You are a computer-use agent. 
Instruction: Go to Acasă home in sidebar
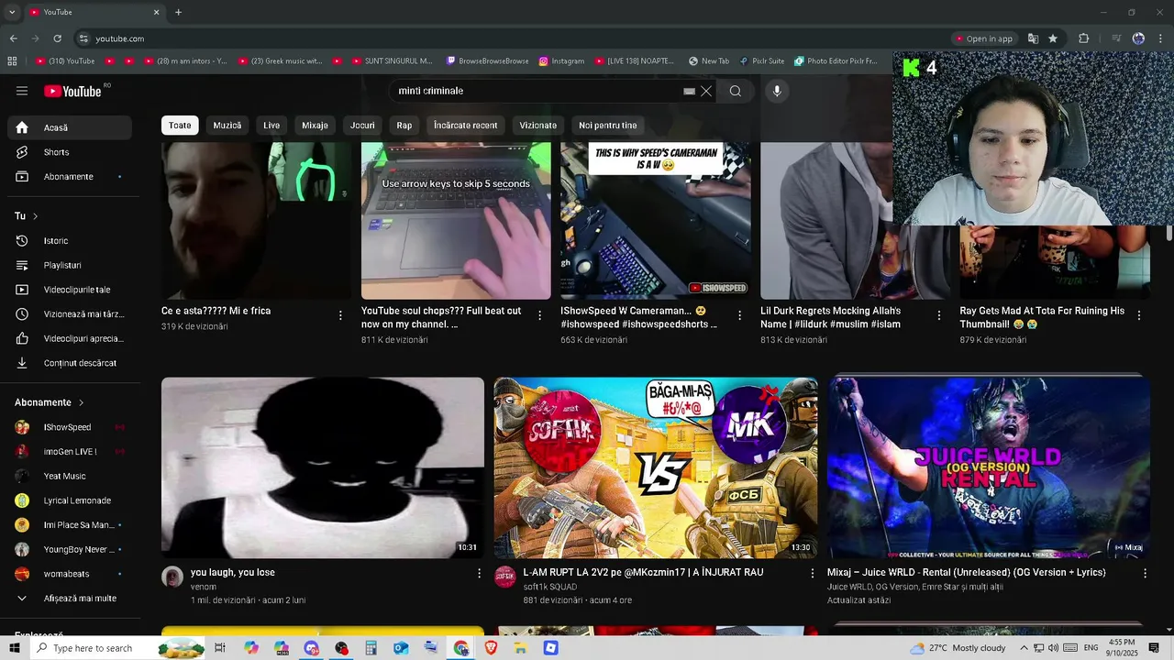pos(69,127)
